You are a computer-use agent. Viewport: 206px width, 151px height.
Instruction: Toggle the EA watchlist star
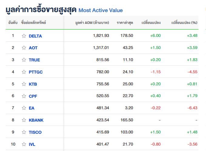click(24, 108)
